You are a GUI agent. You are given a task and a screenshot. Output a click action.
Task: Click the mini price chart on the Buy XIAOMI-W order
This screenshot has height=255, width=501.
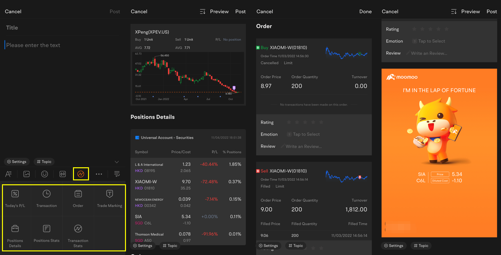(x=347, y=53)
